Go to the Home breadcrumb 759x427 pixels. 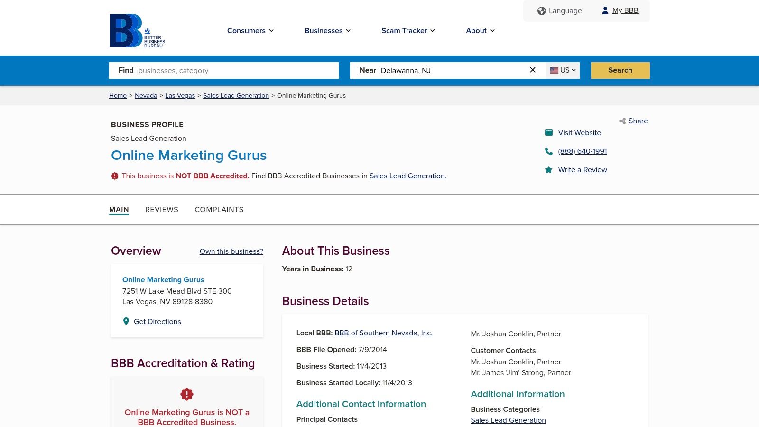click(x=118, y=96)
